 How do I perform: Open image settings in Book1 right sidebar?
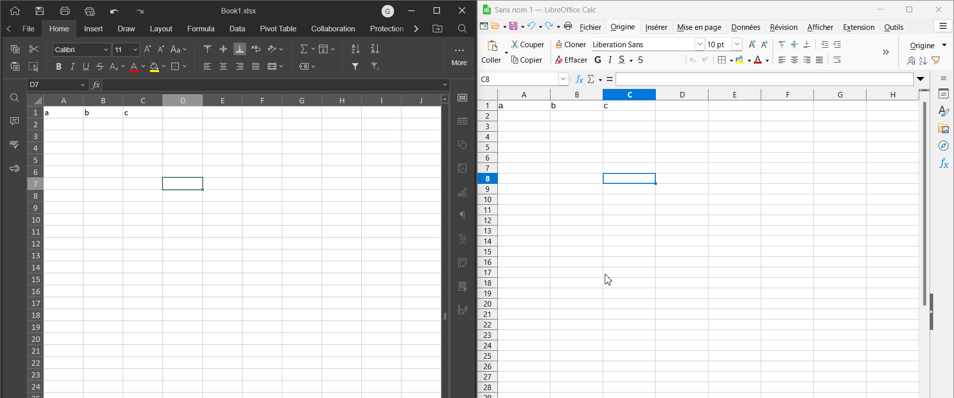(x=463, y=168)
